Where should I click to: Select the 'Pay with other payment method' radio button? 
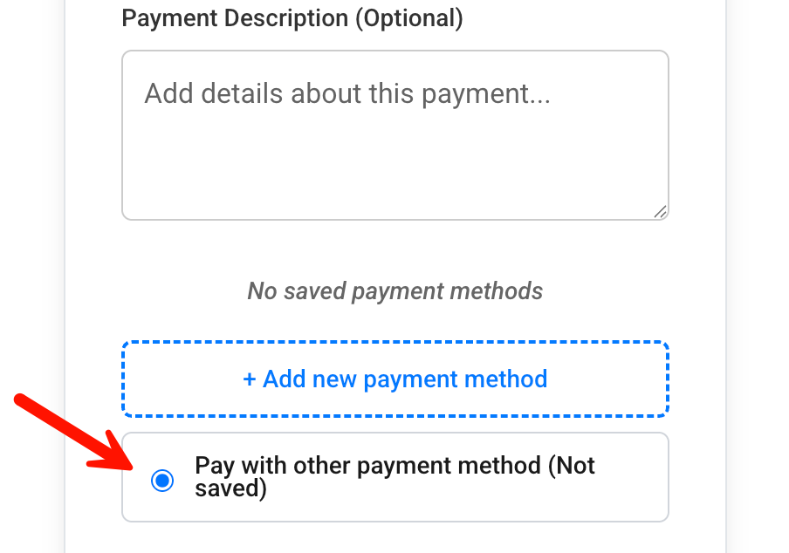(x=162, y=480)
